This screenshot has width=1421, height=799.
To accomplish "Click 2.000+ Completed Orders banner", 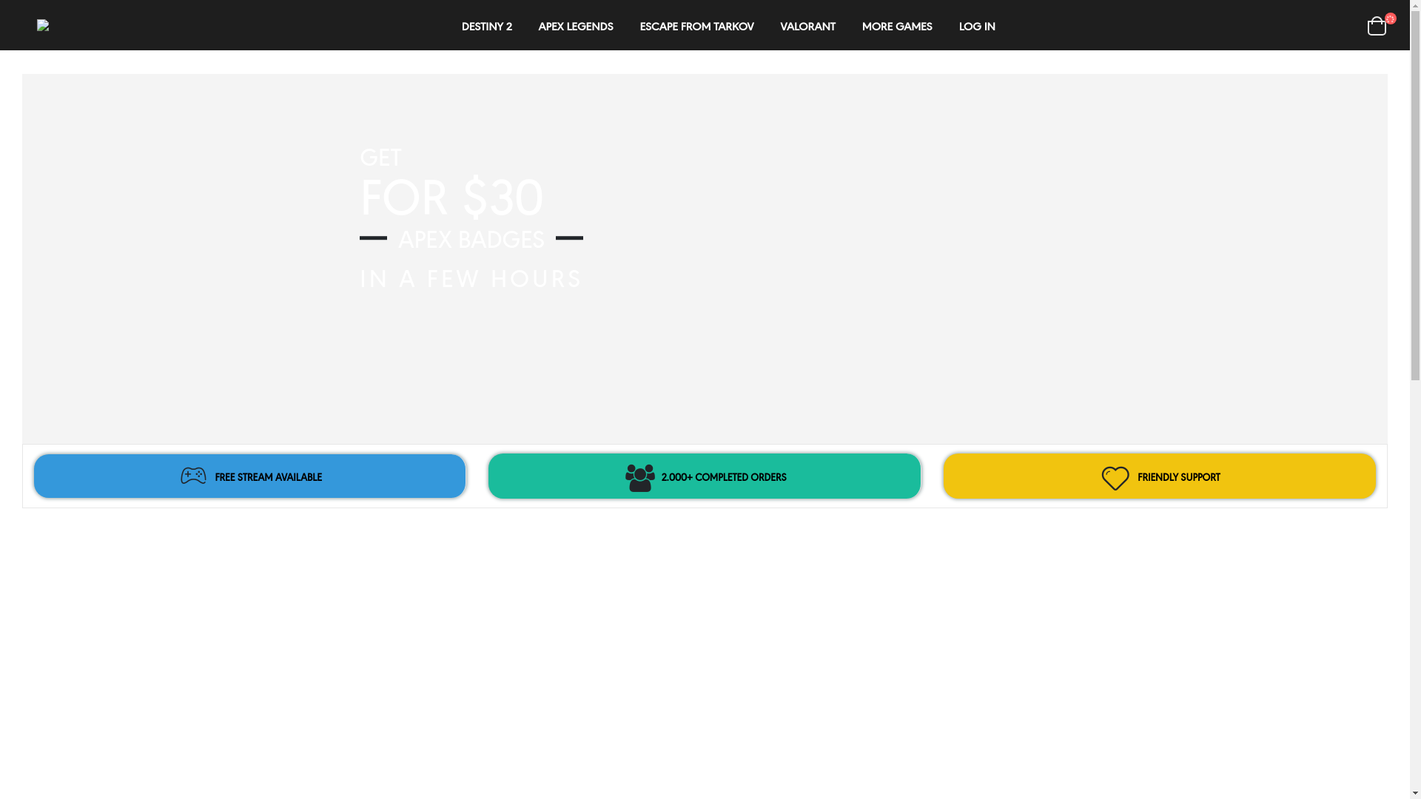I will pyautogui.click(x=705, y=476).
